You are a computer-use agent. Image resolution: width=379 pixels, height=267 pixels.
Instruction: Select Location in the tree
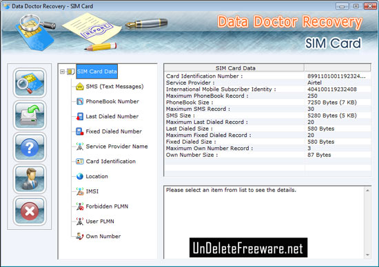click(x=97, y=176)
